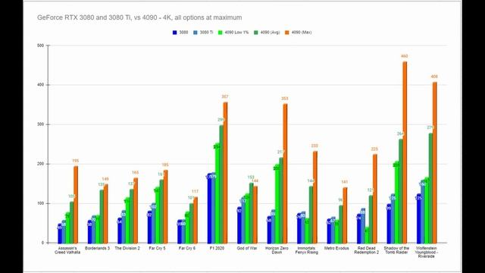
Task: Click the "300" y-axis label
Action: (x=40, y=124)
